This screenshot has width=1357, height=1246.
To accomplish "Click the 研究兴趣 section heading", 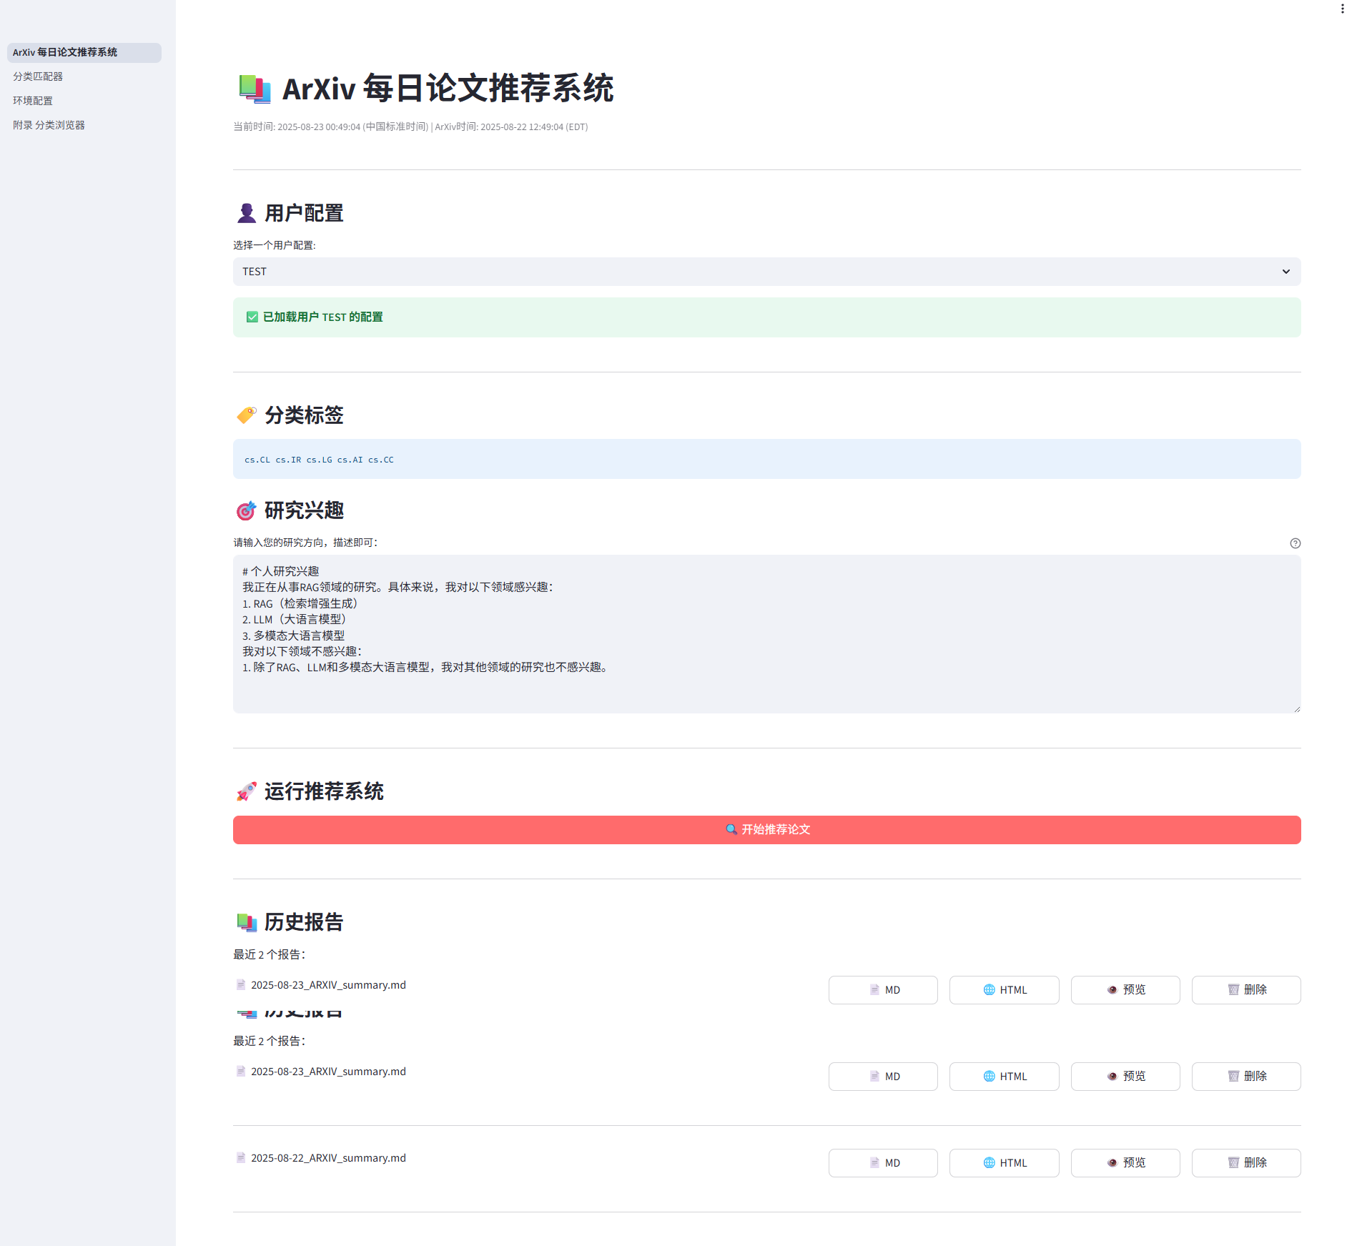I will [x=290, y=510].
